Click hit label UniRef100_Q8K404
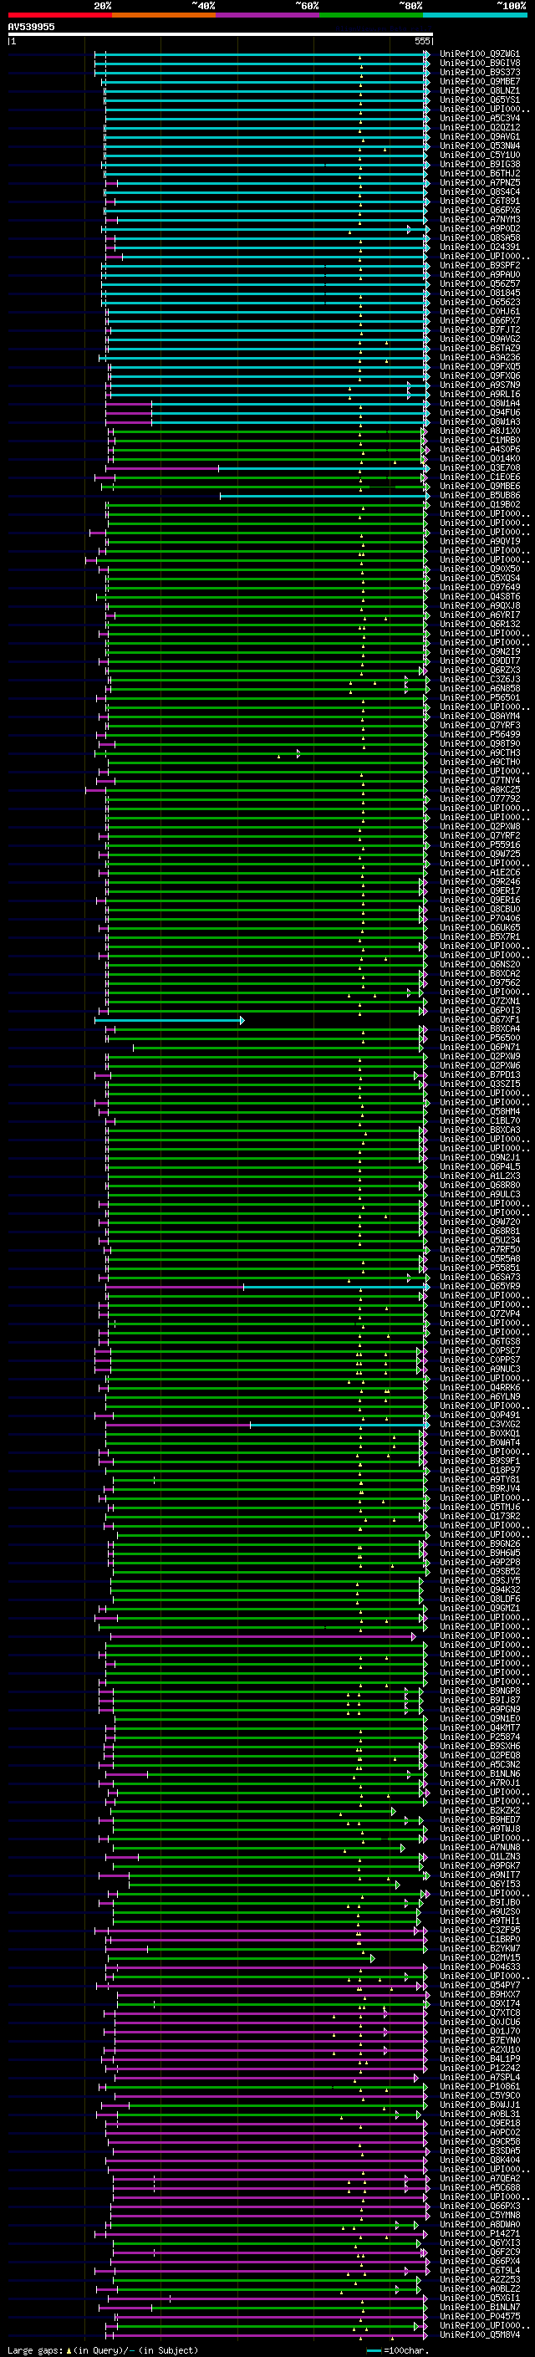Screen dimensions: 535x2357 coord(480,2160)
